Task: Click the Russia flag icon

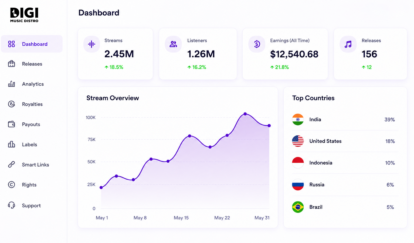Action: (298, 185)
